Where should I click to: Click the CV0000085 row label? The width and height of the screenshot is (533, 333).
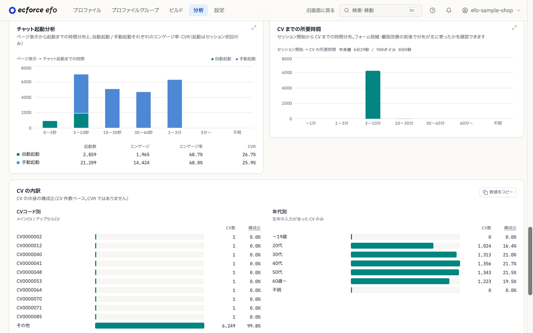(x=29, y=317)
